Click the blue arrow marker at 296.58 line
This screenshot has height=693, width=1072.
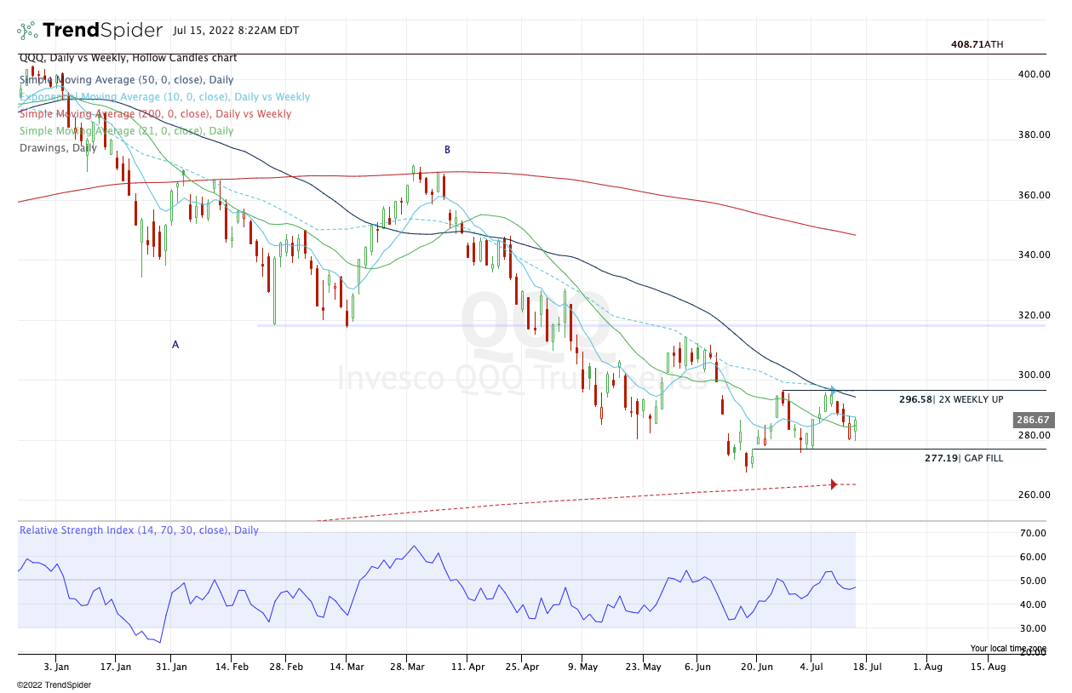834,390
